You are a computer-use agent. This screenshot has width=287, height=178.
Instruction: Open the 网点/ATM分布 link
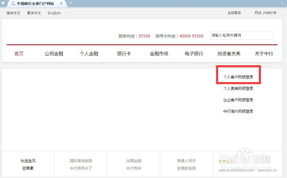pos(265,13)
